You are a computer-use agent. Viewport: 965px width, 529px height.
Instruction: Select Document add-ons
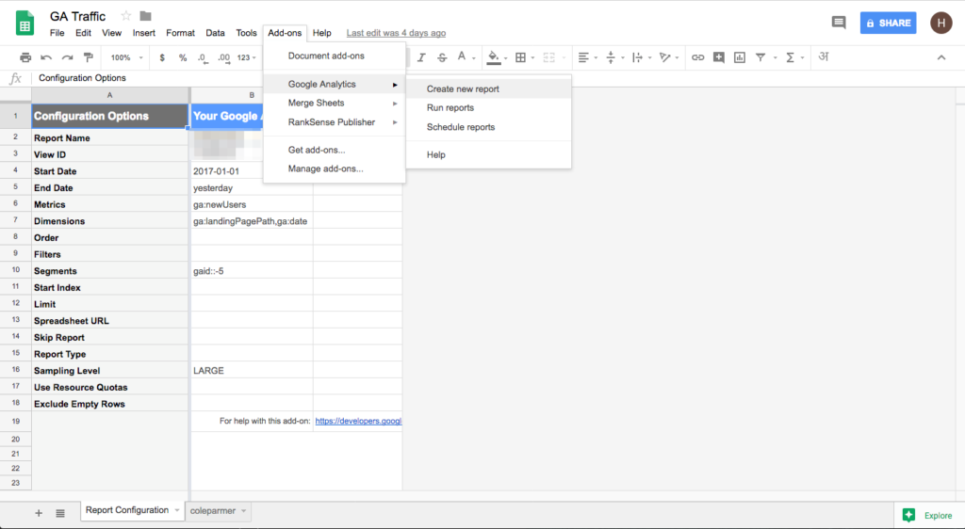[335, 56]
